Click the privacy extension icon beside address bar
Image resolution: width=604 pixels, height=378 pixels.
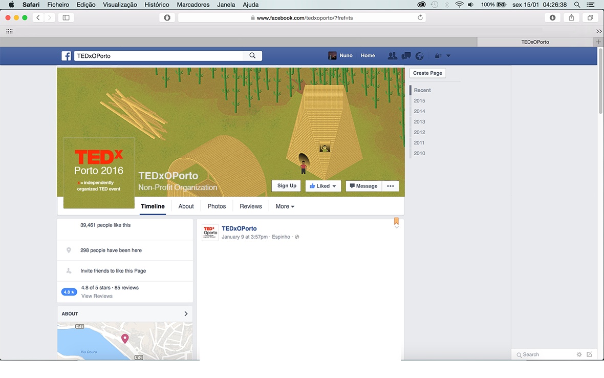click(x=167, y=18)
